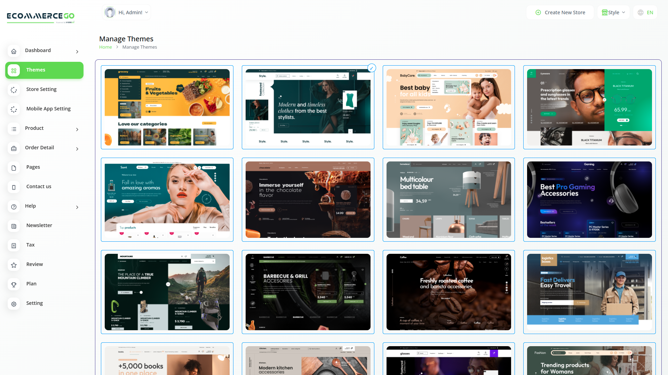The image size is (668, 375).
Task: Open Store Setting sidebar icon
Action: (14, 90)
